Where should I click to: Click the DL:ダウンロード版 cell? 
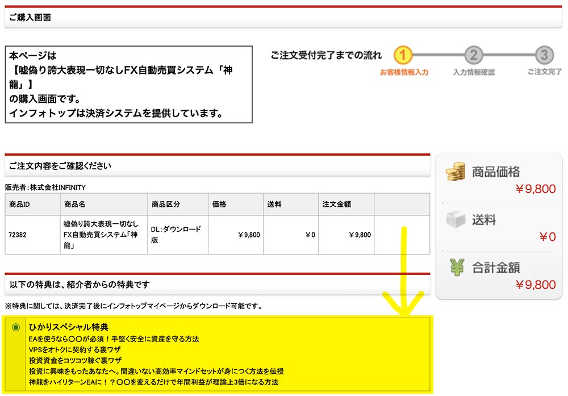178,235
